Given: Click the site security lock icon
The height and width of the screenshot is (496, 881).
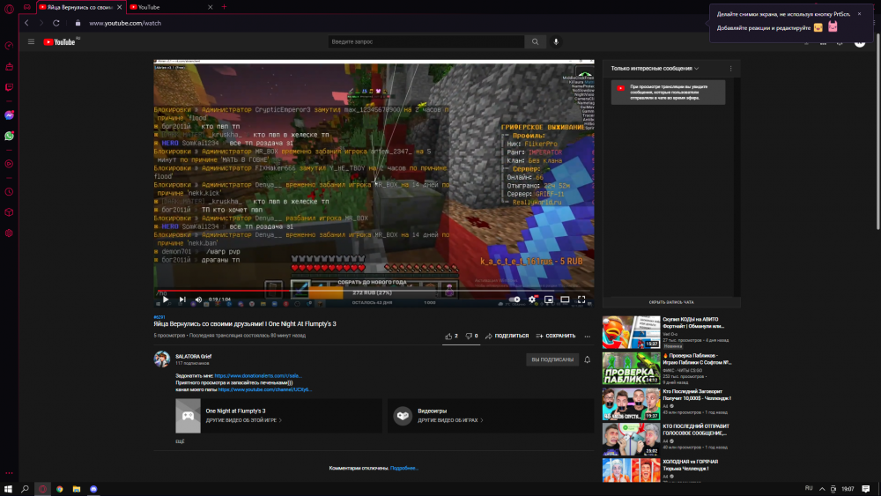Looking at the screenshot, I should 78,23.
